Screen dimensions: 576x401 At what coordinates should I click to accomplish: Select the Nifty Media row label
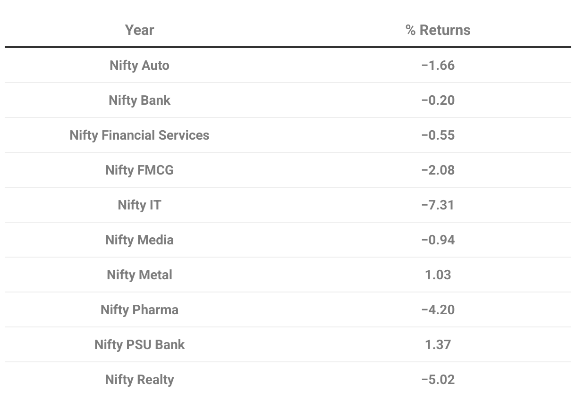point(139,240)
